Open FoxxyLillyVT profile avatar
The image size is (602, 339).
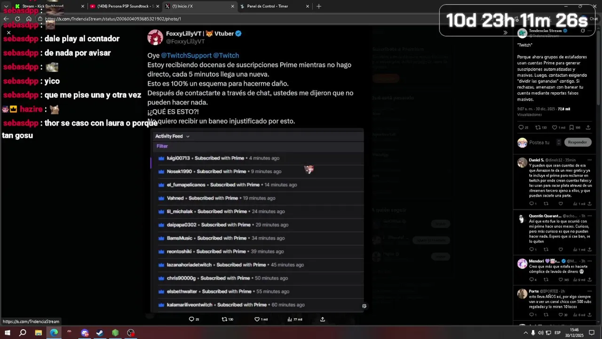pyautogui.click(x=155, y=37)
